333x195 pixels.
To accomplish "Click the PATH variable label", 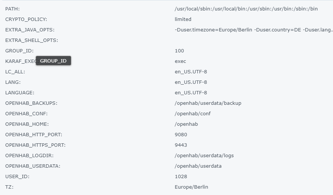I will pyautogui.click(x=12, y=9).
